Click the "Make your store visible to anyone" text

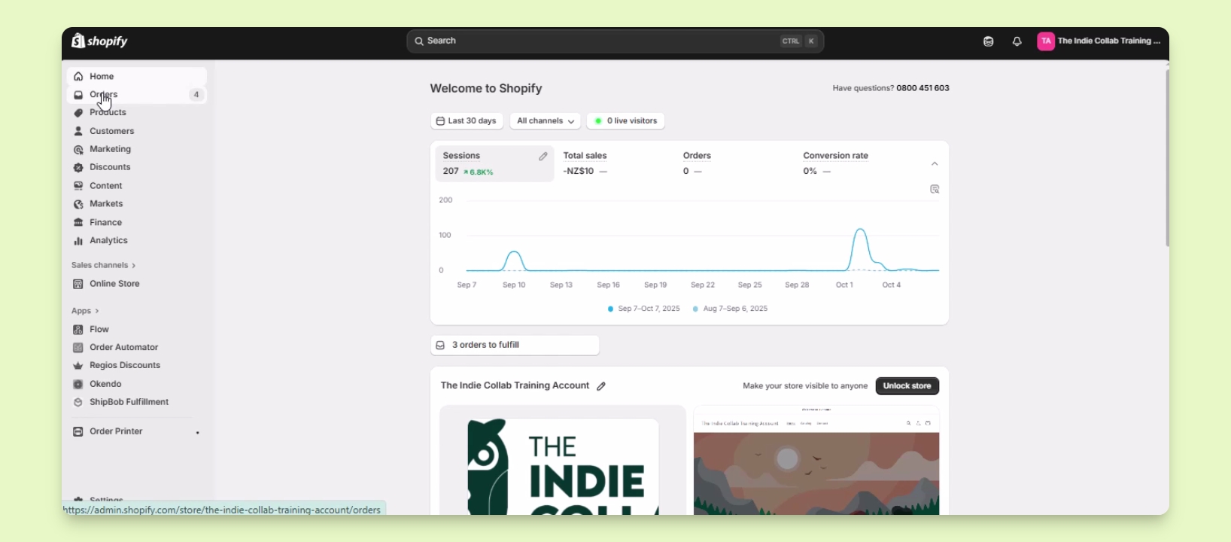pos(805,386)
